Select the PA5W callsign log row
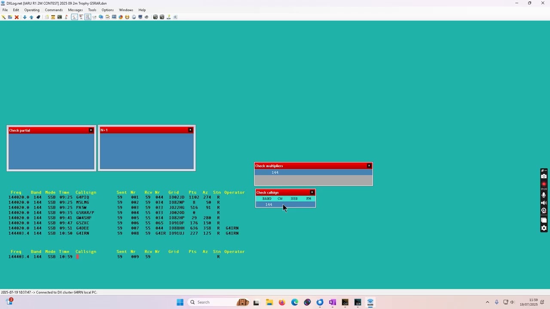 pos(81,208)
